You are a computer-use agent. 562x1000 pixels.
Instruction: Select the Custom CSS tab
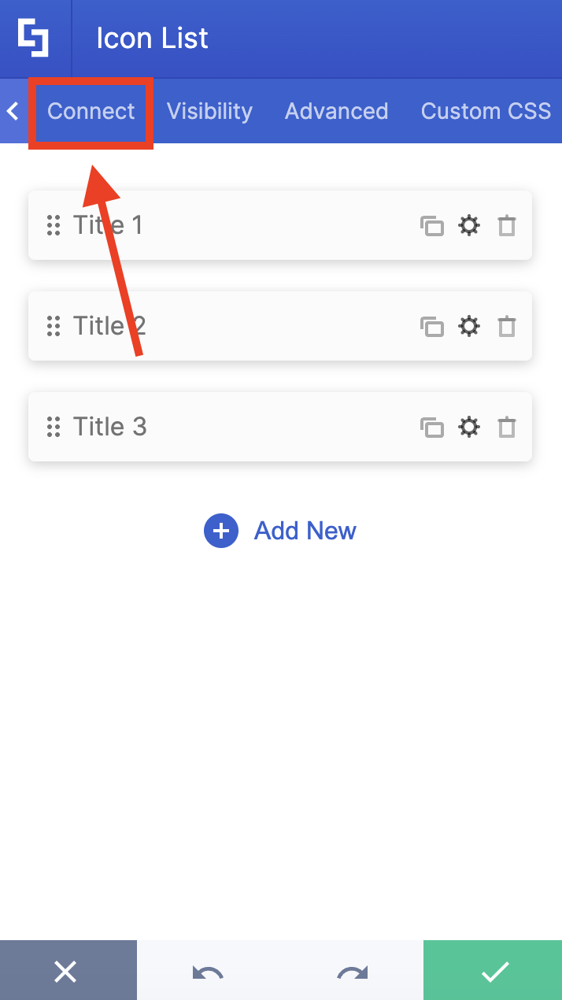(x=486, y=111)
